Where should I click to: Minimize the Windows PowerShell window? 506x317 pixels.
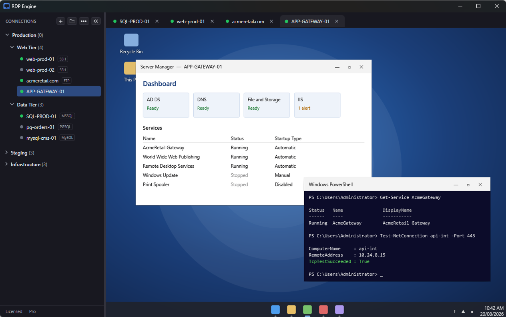(x=456, y=185)
